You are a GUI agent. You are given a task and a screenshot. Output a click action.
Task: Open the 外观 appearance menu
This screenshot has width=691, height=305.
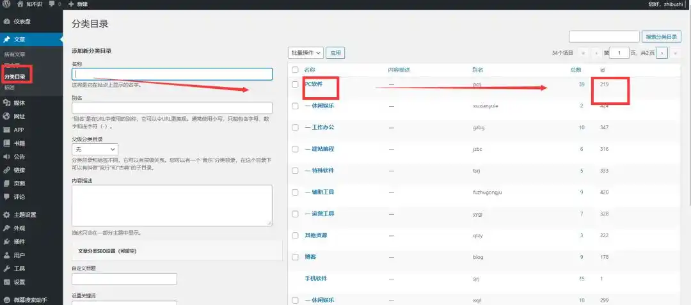pos(19,228)
